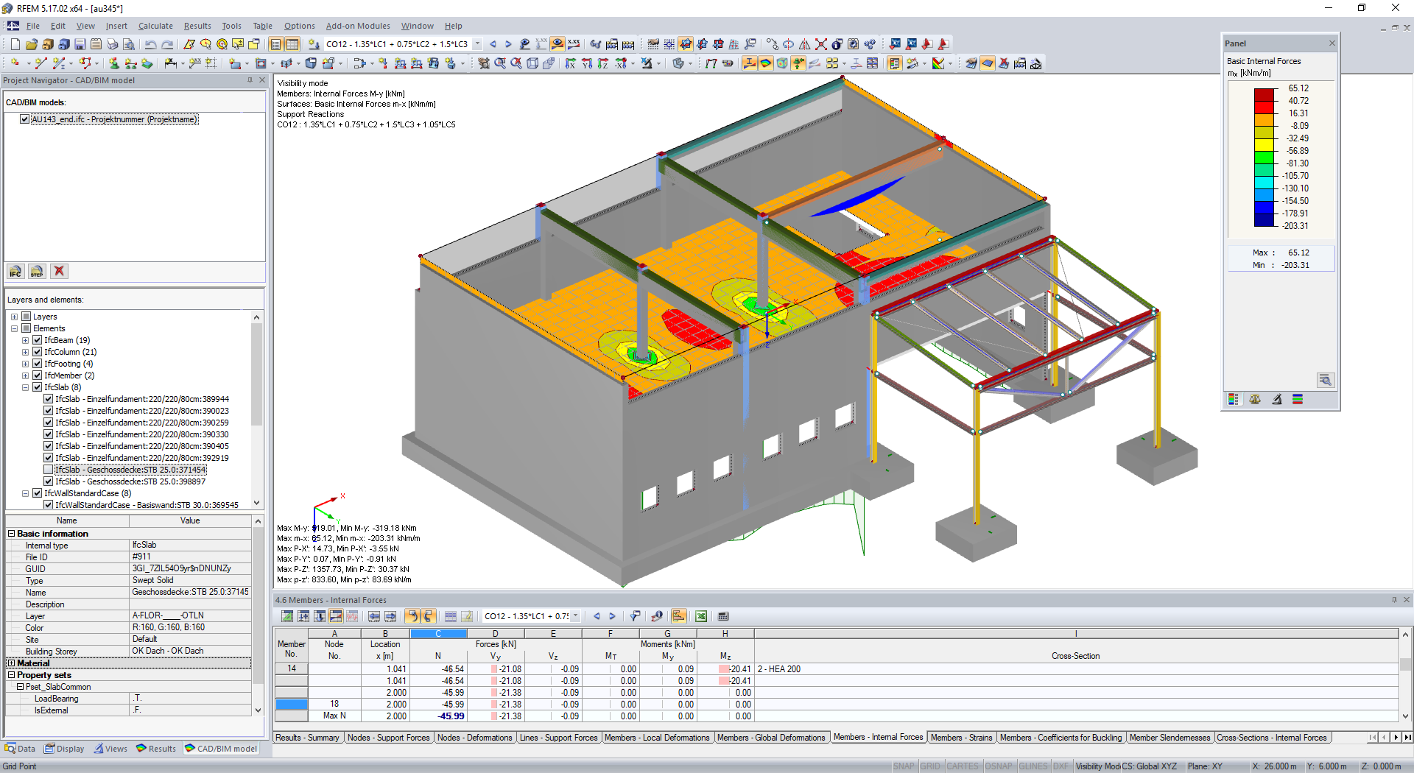1414x773 pixels.
Task: Select the calculator icon in the table toolbar
Action: point(723,616)
